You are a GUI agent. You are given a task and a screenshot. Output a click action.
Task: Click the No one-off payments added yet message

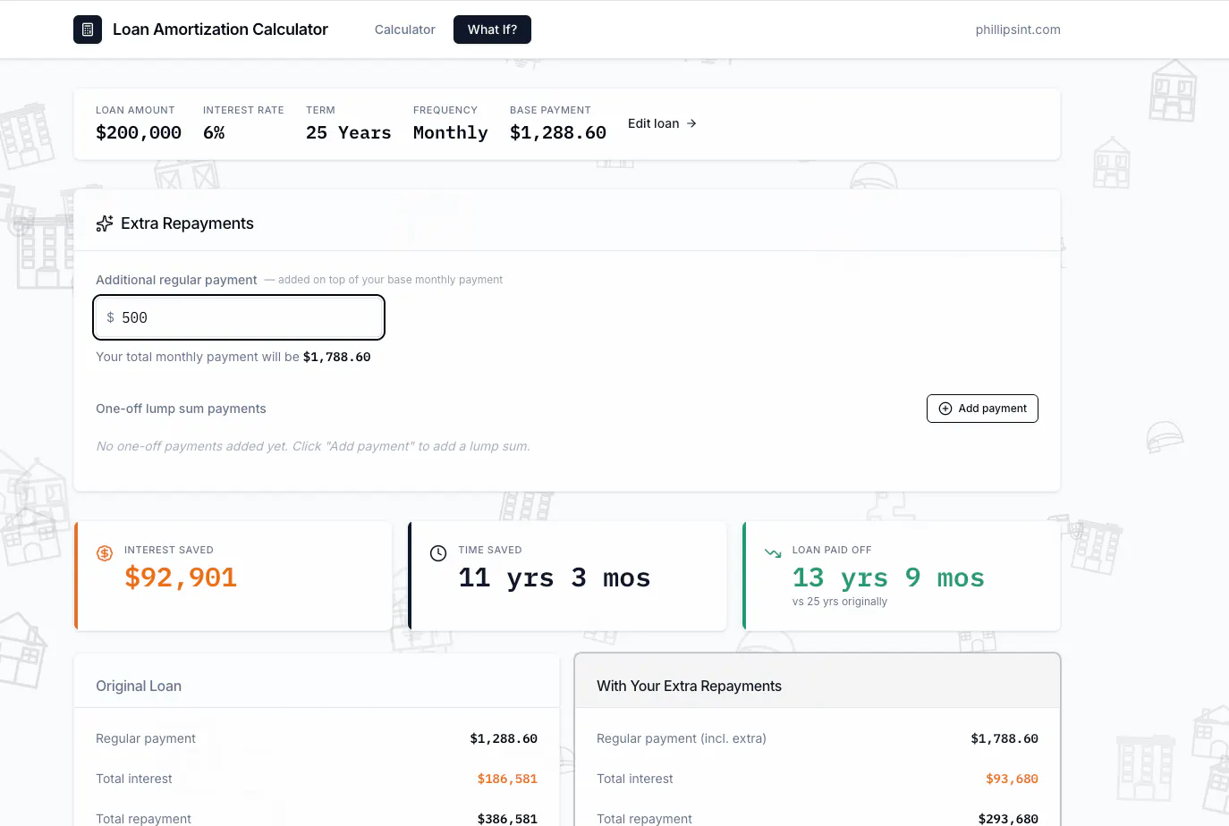(313, 446)
